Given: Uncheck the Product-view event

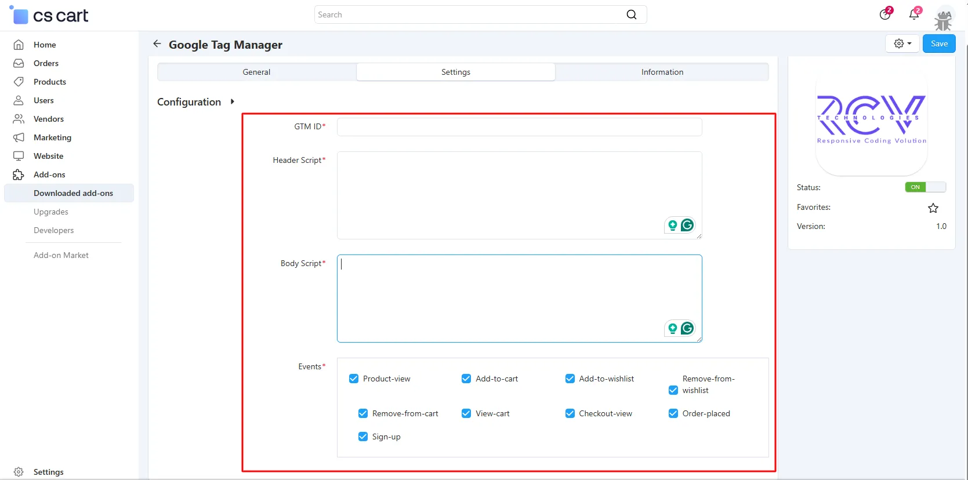Looking at the screenshot, I should click(x=354, y=379).
